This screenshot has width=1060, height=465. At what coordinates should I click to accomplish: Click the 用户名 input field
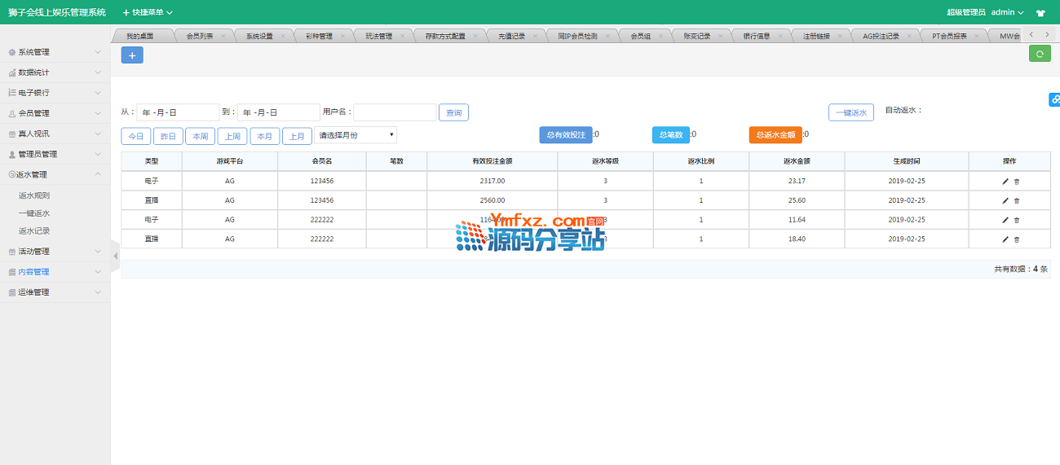(x=395, y=113)
